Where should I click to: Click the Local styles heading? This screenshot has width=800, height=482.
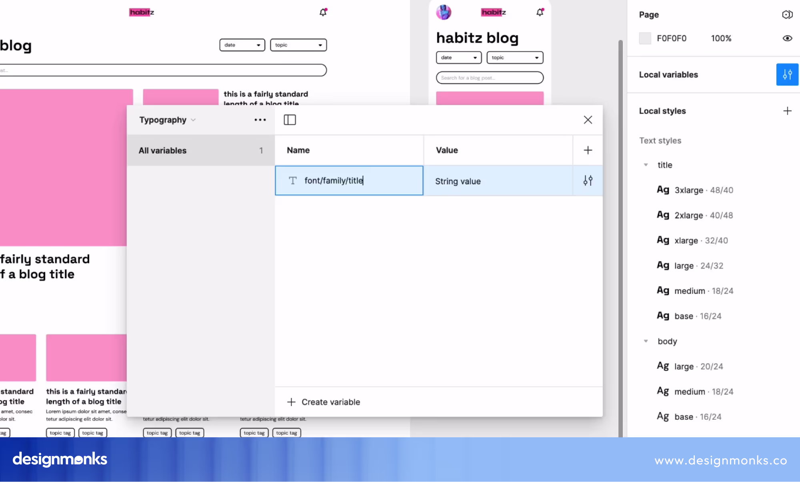[662, 111]
